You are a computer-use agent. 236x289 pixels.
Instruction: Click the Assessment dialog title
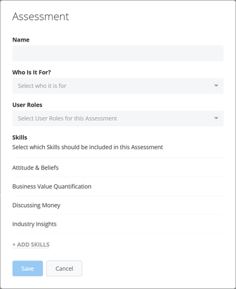click(x=41, y=17)
